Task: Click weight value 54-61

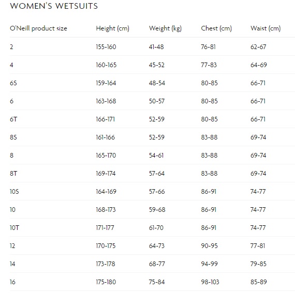Action: tap(156, 156)
